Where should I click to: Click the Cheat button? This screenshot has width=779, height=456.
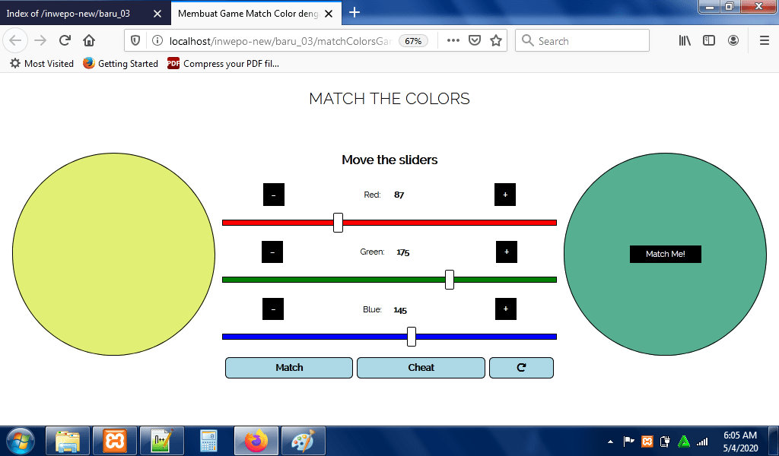tap(421, 368)
